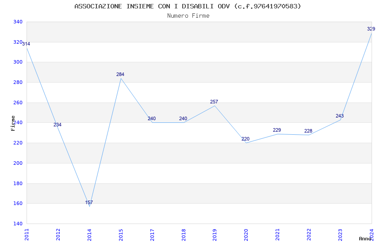The width and height of the screenshot is (376, 243).
Task: Click the 240 label above 2018
Action: click(183, 118)
